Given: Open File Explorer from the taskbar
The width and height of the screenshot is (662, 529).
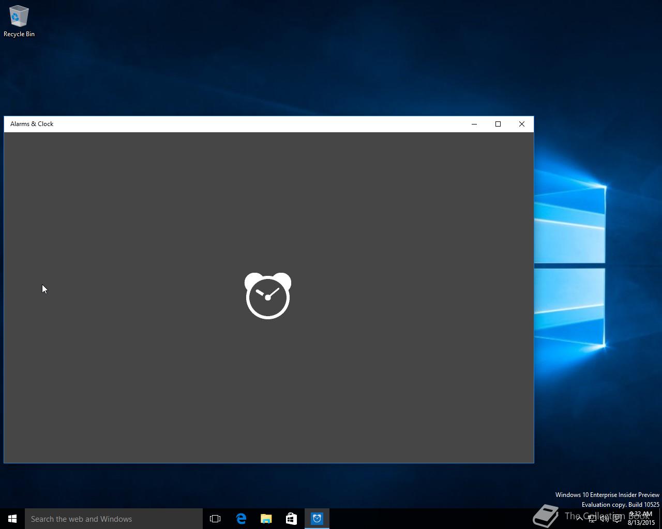Looking at the screenshot, I should [266, 519].
